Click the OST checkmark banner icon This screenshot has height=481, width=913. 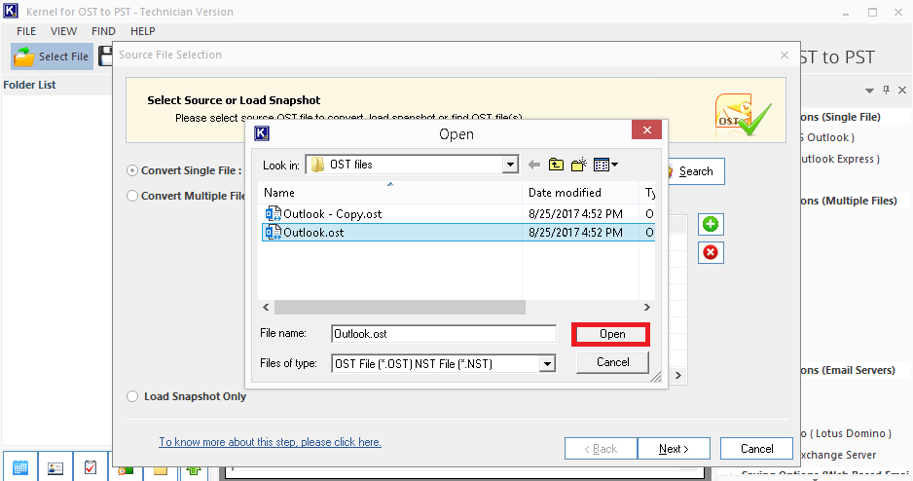coord(744,114)
